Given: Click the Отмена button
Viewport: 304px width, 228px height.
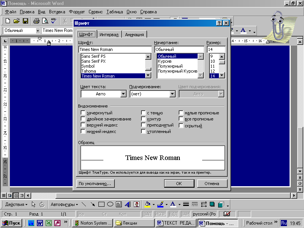Looking at the screenshot, I should point(212,184).
